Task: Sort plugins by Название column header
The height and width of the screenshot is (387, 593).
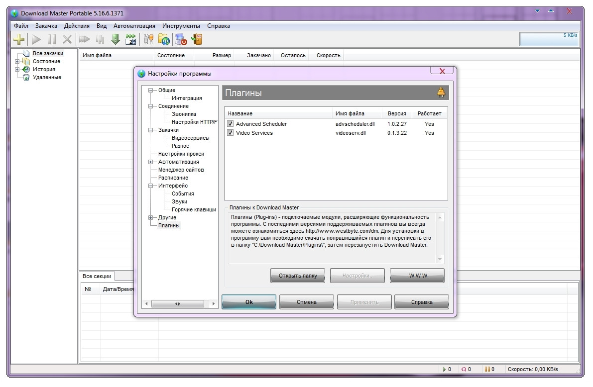Action: 278,113
